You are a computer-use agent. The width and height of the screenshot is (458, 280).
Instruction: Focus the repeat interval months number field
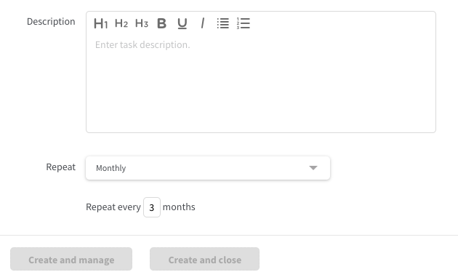click(152, 207)
